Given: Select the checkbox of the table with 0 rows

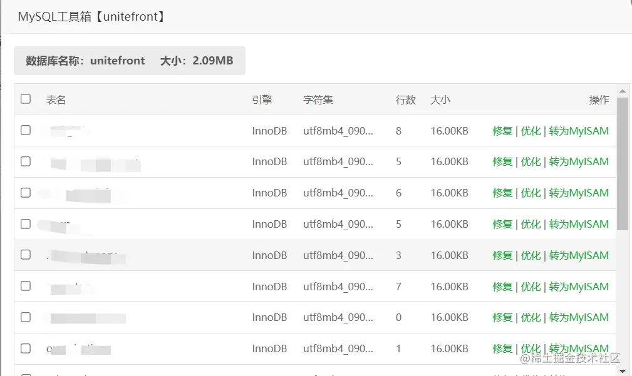Looking at the screenshot, I should 26,317.
